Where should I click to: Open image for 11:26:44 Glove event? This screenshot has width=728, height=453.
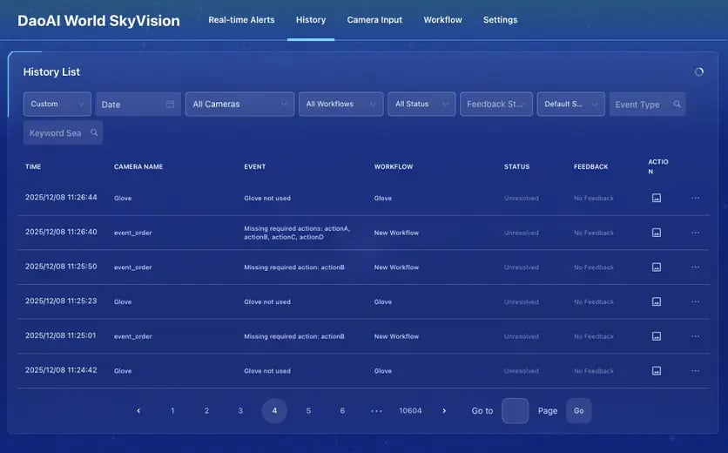[x=657, y=198]
